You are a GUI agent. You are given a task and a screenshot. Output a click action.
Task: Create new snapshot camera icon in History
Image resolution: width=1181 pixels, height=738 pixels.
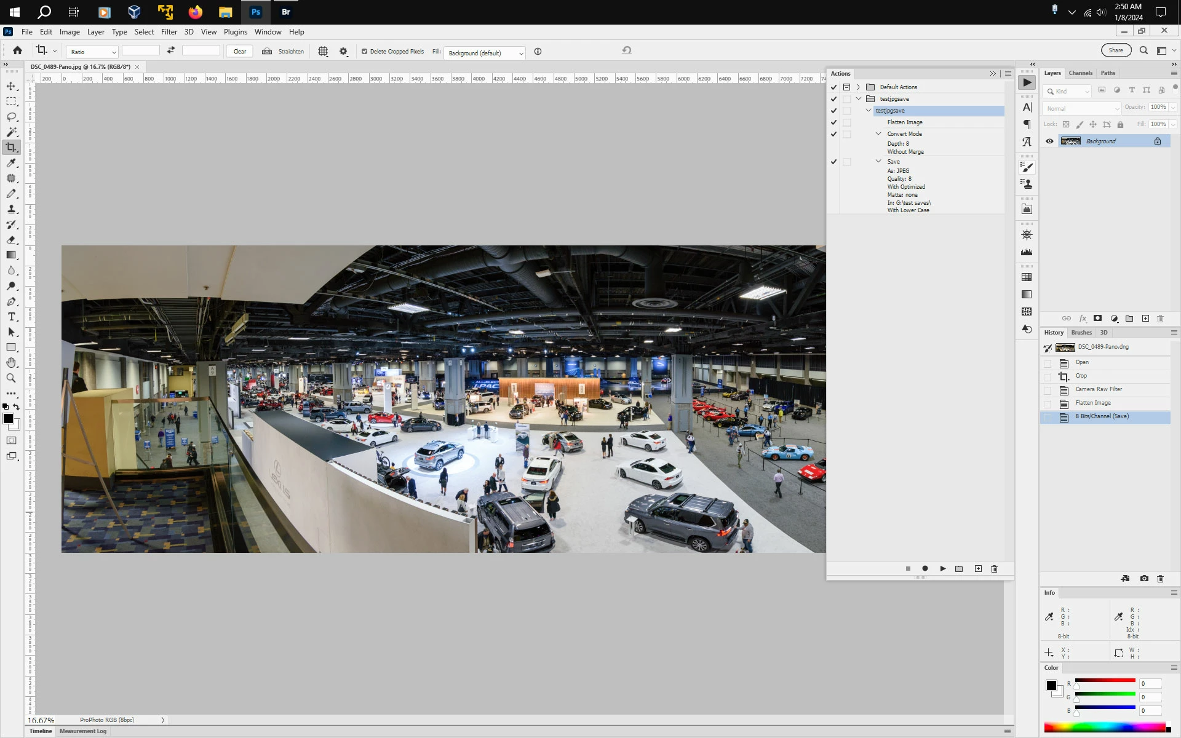(1143, 579)
